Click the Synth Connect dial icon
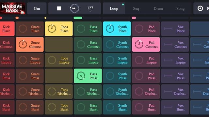 pyautogui.click(x=110, y=44)
